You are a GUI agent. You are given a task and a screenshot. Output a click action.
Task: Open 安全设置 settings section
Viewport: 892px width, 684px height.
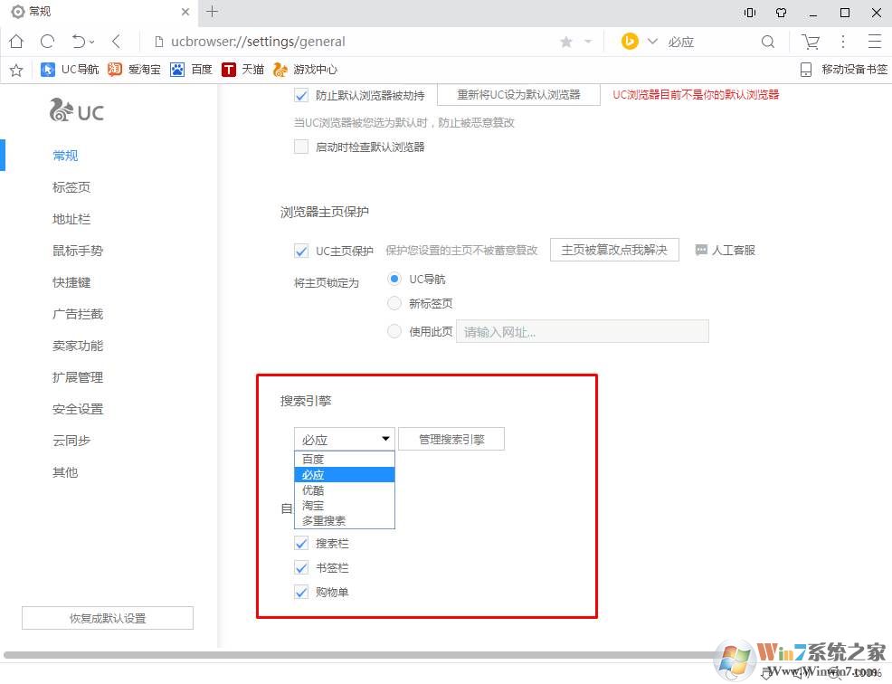pyautogui.click(x=78, y=409)
